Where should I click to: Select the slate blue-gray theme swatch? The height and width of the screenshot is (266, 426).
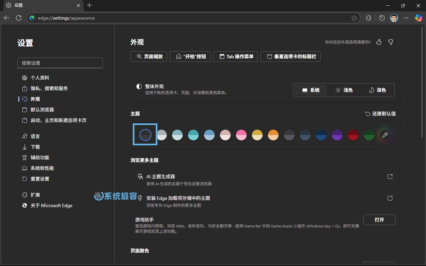305,135
